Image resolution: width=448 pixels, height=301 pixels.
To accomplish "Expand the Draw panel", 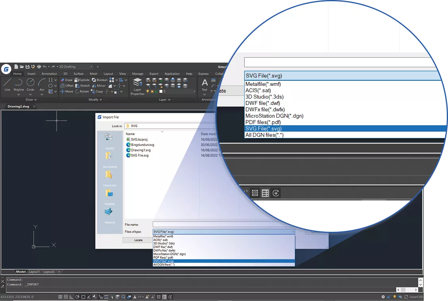I will point(31,100).
